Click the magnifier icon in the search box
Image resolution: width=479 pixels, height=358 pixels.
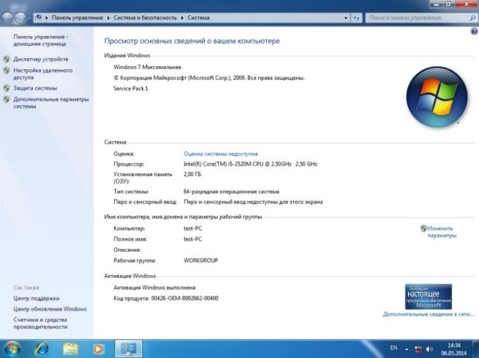click(x=472, y=17)
